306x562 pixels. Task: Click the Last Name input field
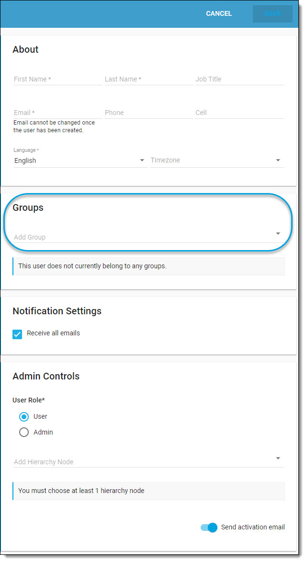click(148, 79)
